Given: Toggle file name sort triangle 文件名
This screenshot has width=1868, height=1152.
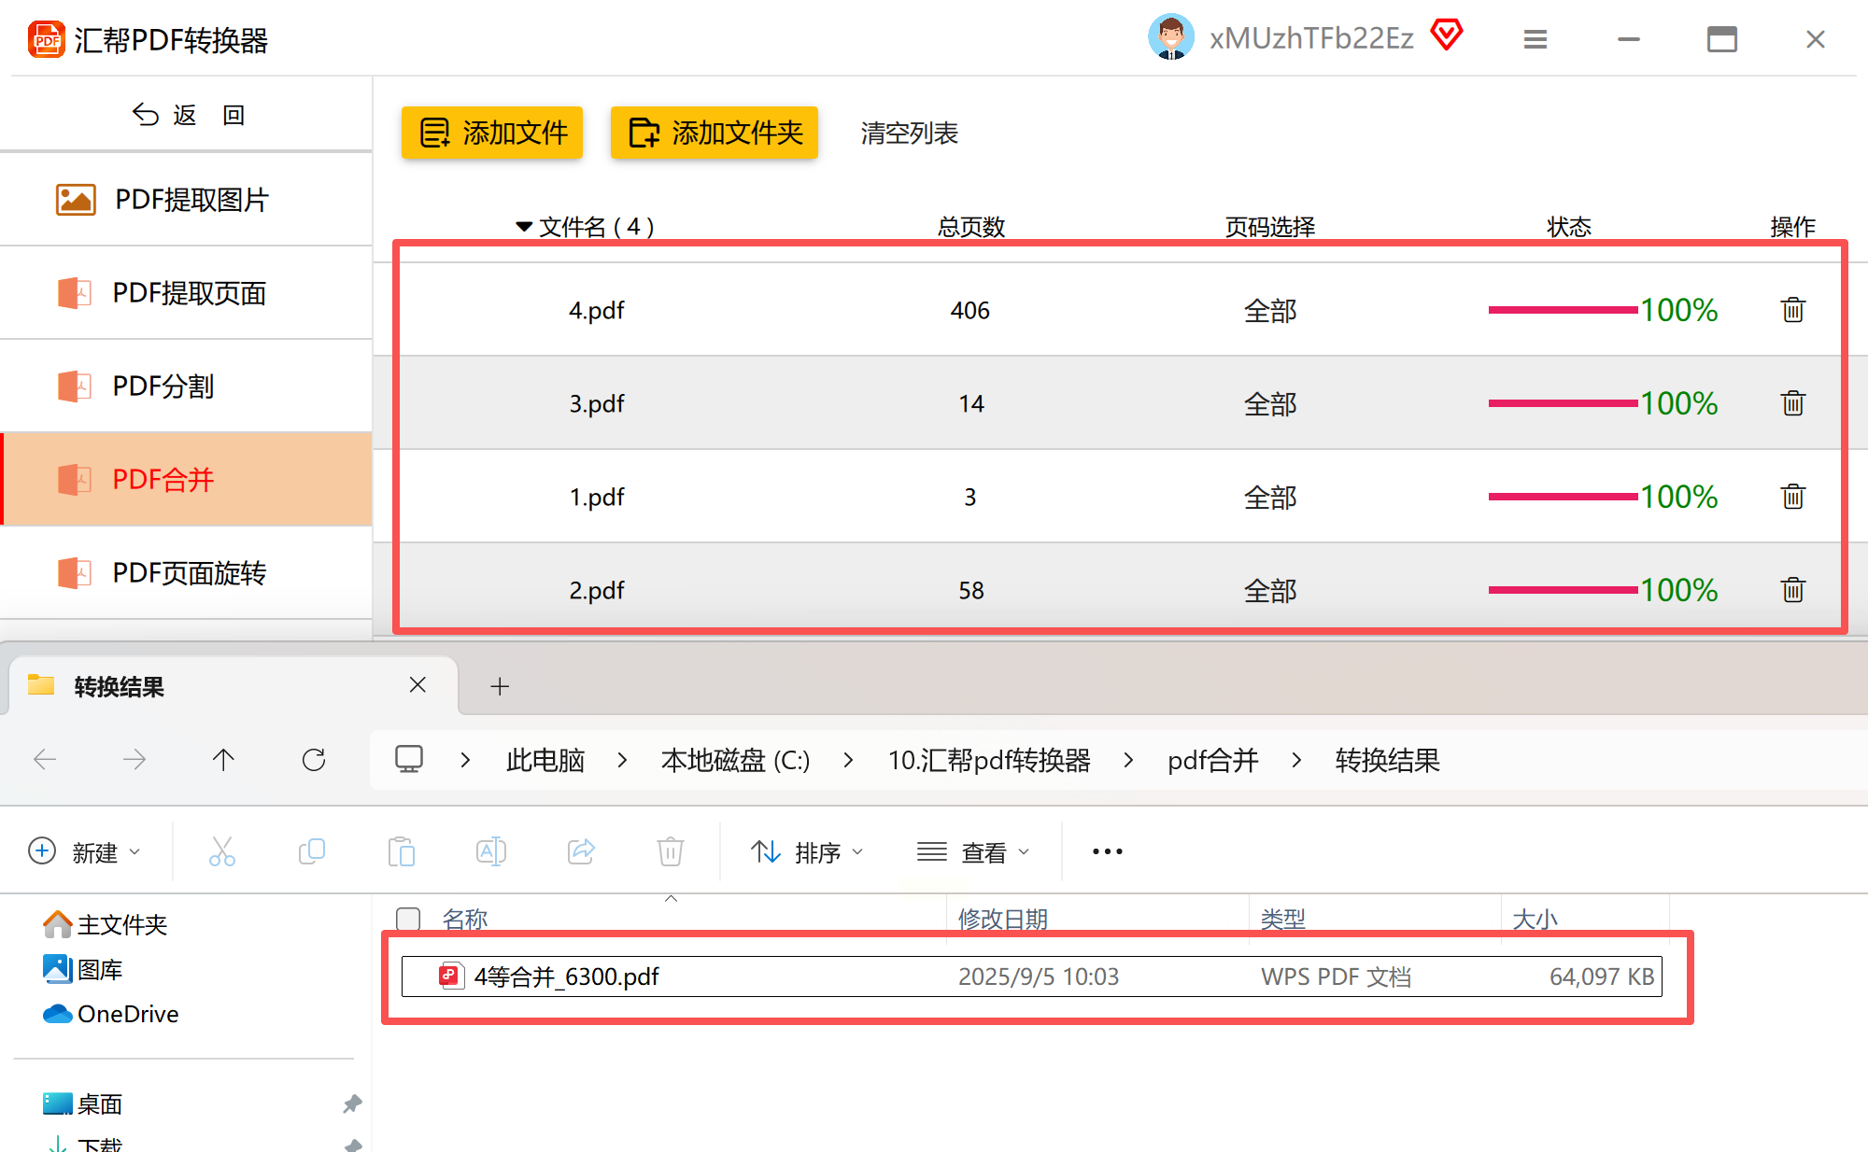Looking at the screenshot, I should click(524, 227).
